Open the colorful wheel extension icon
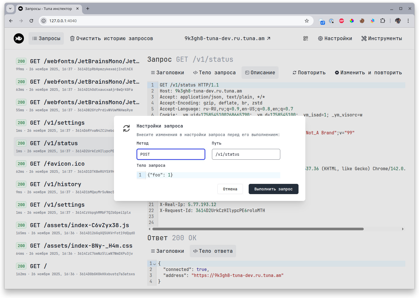 click(352, 21)
